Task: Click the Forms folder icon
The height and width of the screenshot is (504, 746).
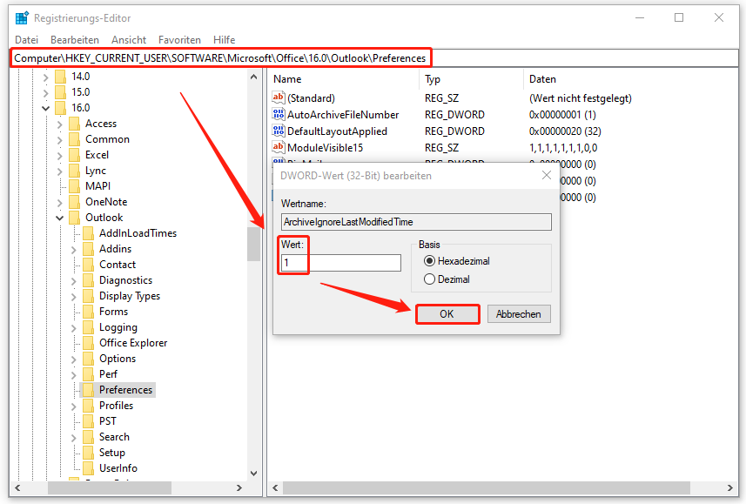Action: 88,312
